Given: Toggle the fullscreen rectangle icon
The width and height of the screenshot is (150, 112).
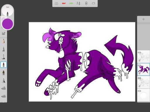Looking at the screenshot, I should pyautogui.click(x=93, y=3).
